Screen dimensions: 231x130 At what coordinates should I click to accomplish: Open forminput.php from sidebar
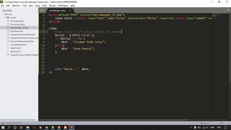tap(17, 21)
